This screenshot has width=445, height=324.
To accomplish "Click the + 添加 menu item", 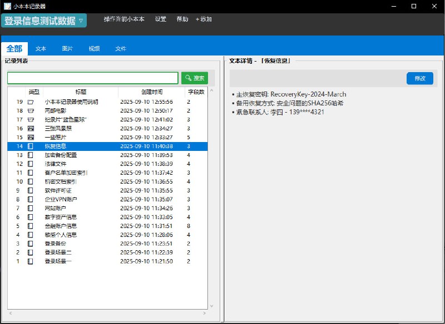I will click(204, 19).
